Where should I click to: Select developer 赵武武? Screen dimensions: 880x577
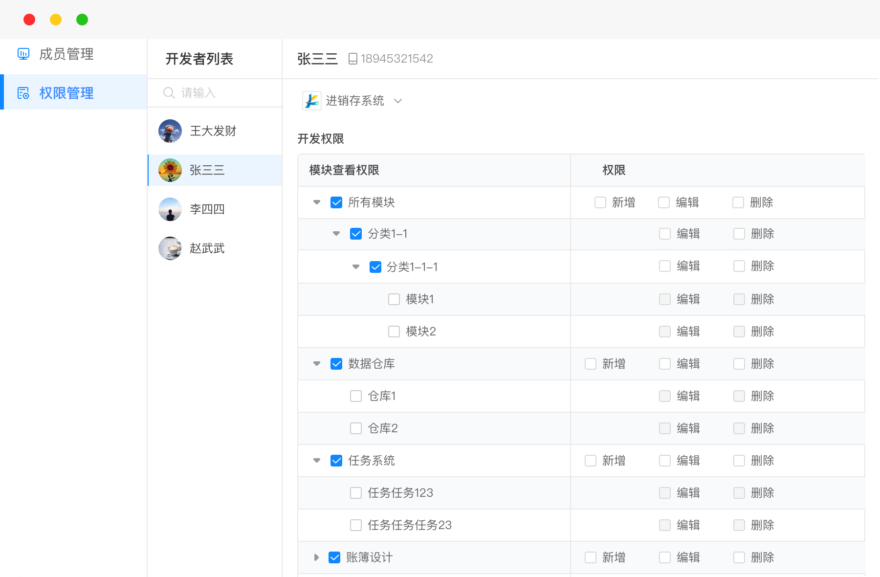point(215,248)
